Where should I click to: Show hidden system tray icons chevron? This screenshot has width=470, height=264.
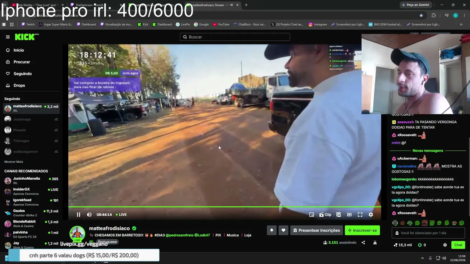pos(422,258)
